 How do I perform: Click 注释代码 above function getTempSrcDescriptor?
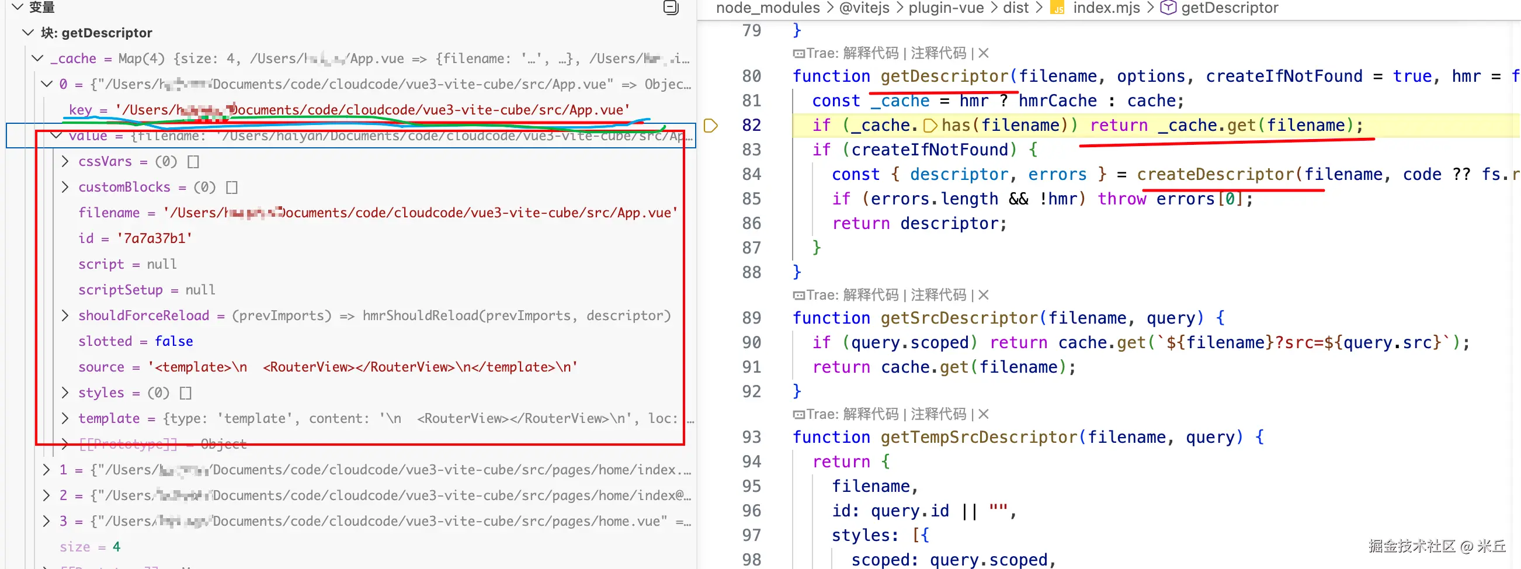point(938,414)
